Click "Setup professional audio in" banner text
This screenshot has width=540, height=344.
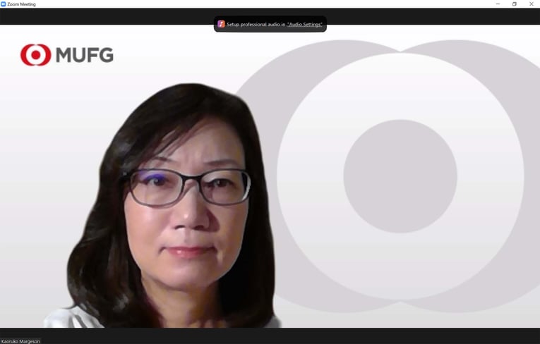click(x=256, y=25)
